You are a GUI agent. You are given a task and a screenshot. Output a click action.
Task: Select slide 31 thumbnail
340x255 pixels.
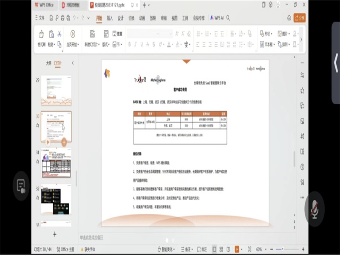click(x=56, y=164)
